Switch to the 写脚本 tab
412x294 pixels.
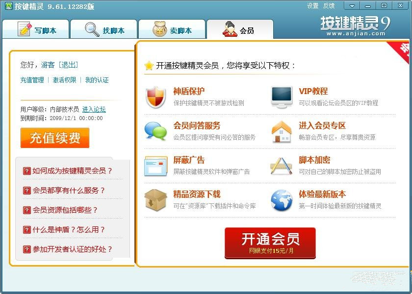[35, 29]
